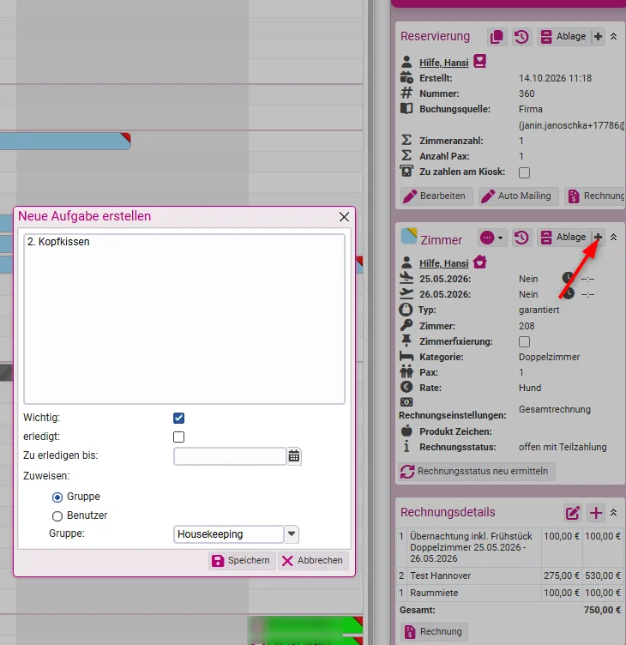Collapse the Zimmer panel
626x645 pixels.
coord(614,238)
